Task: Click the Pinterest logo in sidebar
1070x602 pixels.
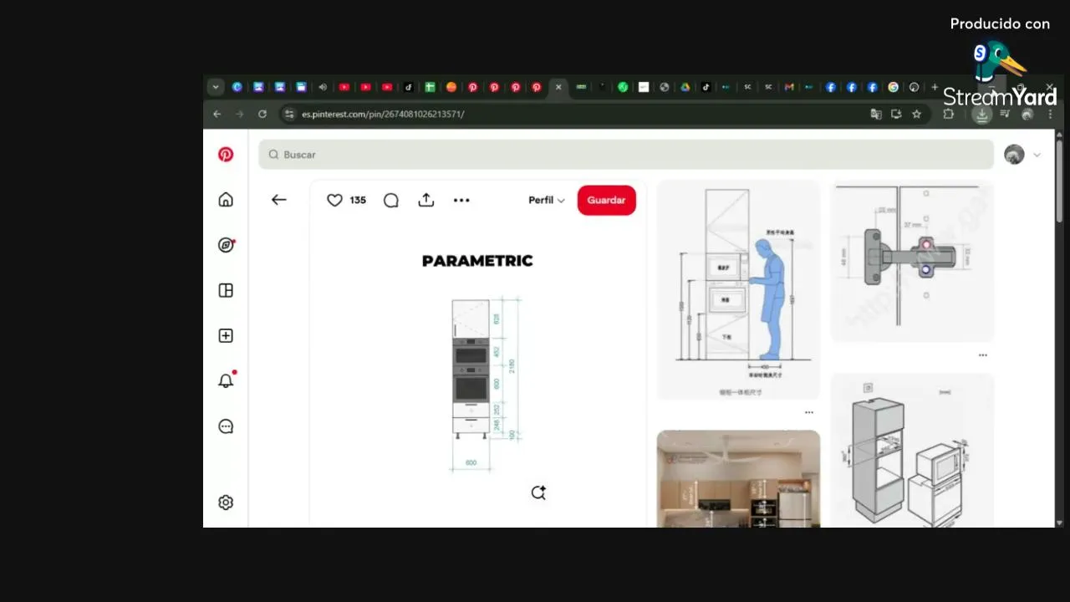Action: coord(226,155)
